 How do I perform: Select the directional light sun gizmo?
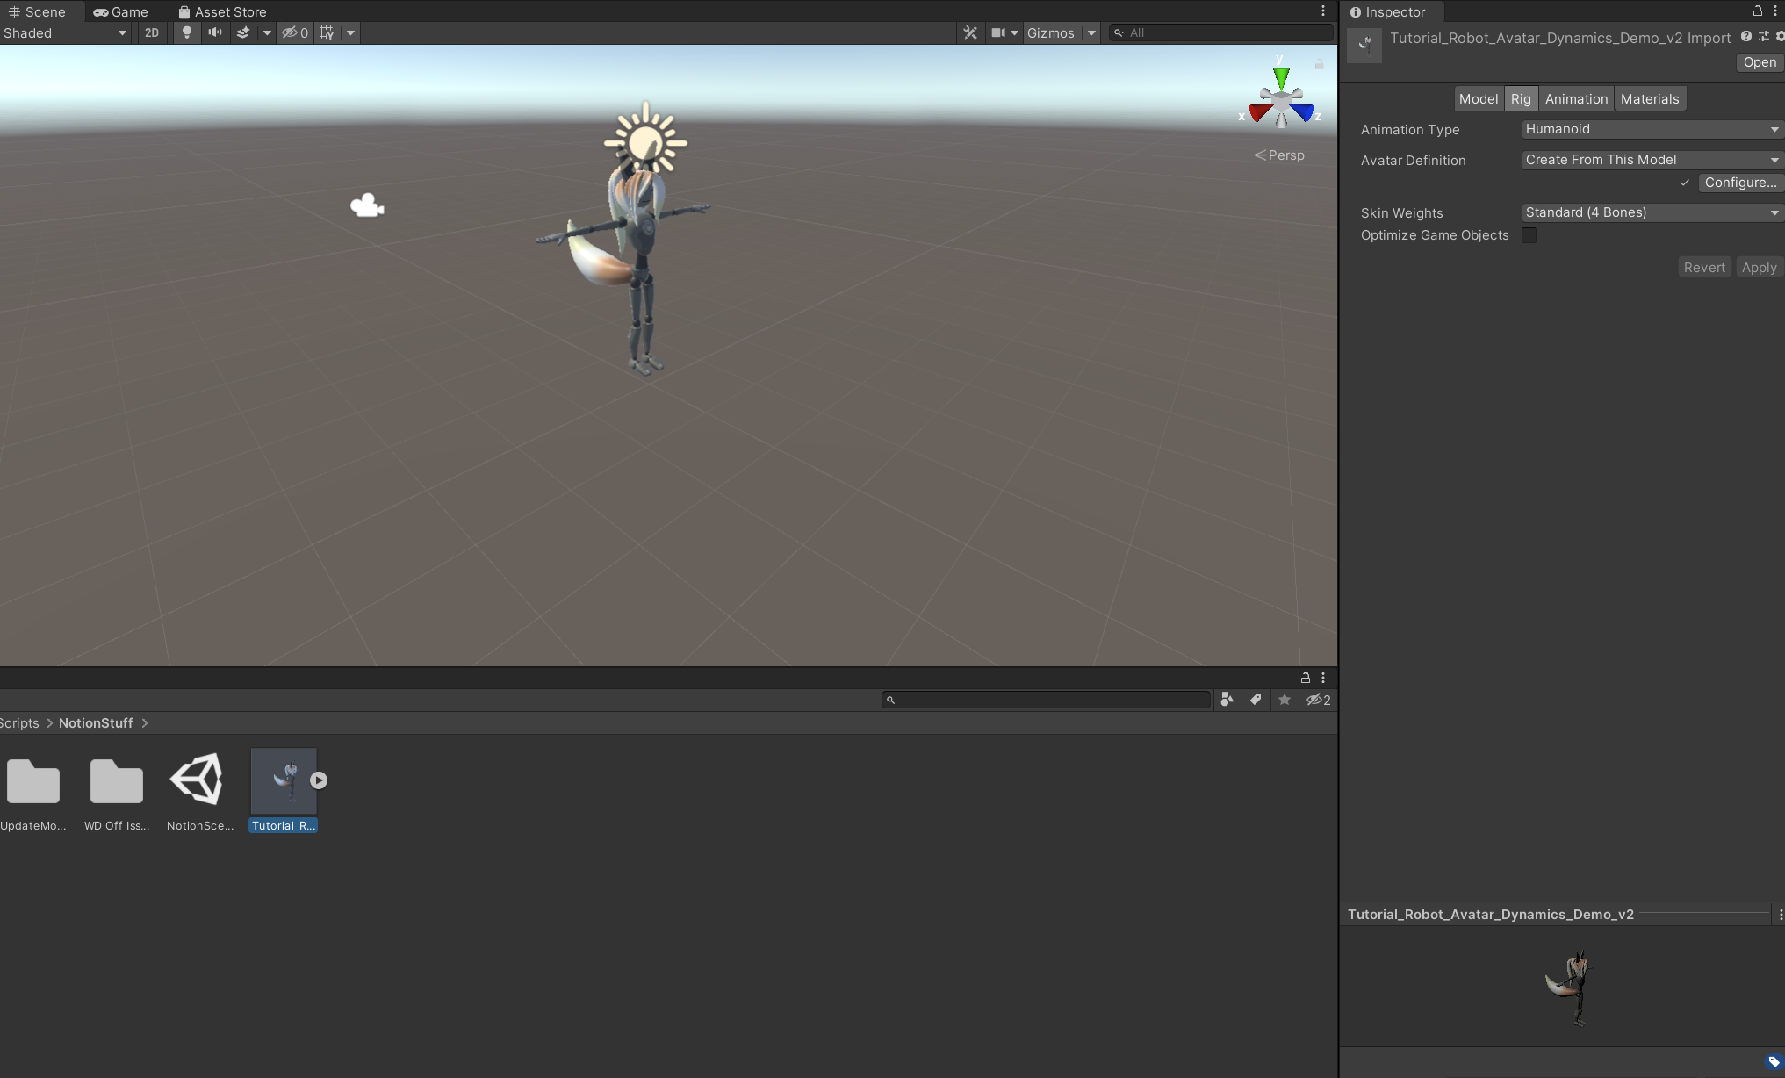(x=645, y=141)
